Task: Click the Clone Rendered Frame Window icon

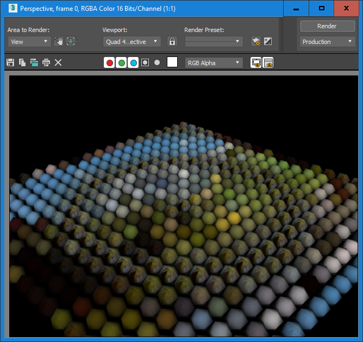Action: coord(34,62)
